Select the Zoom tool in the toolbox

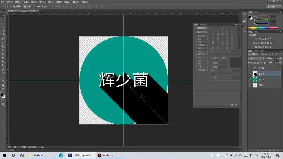click(x=3, y=89)
